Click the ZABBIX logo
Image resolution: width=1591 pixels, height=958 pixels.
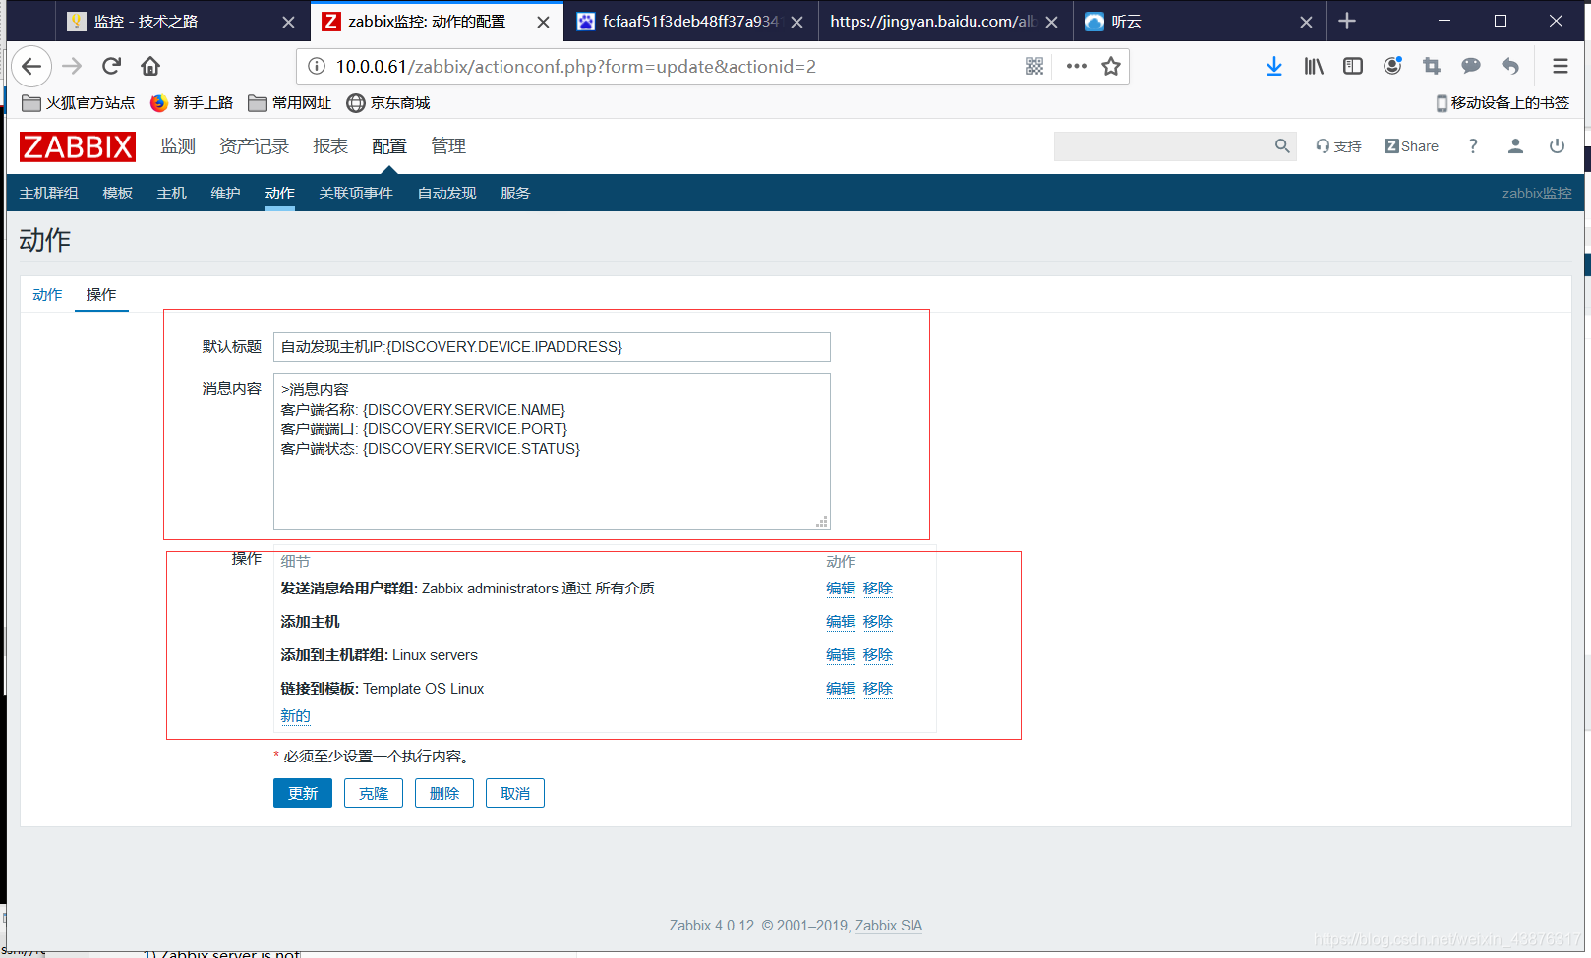click(78, 146)
